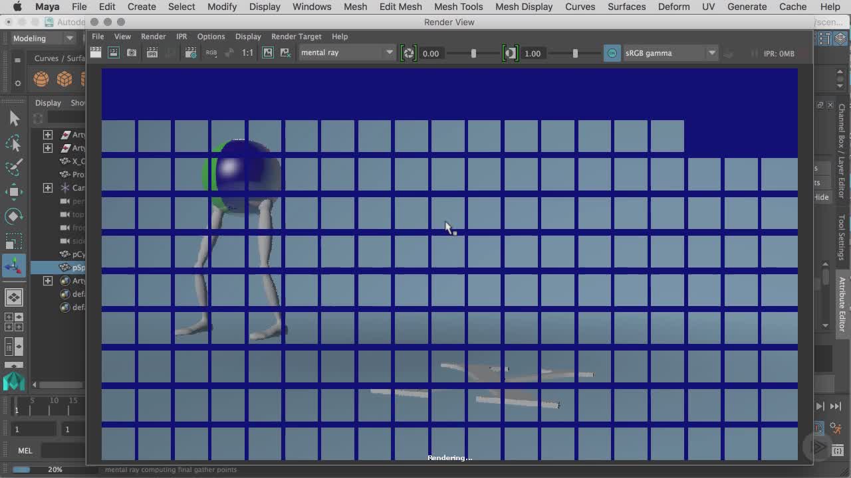Open the View menu in Render View
This screenshot has height=478, width=851.
(x=122, y=37)
